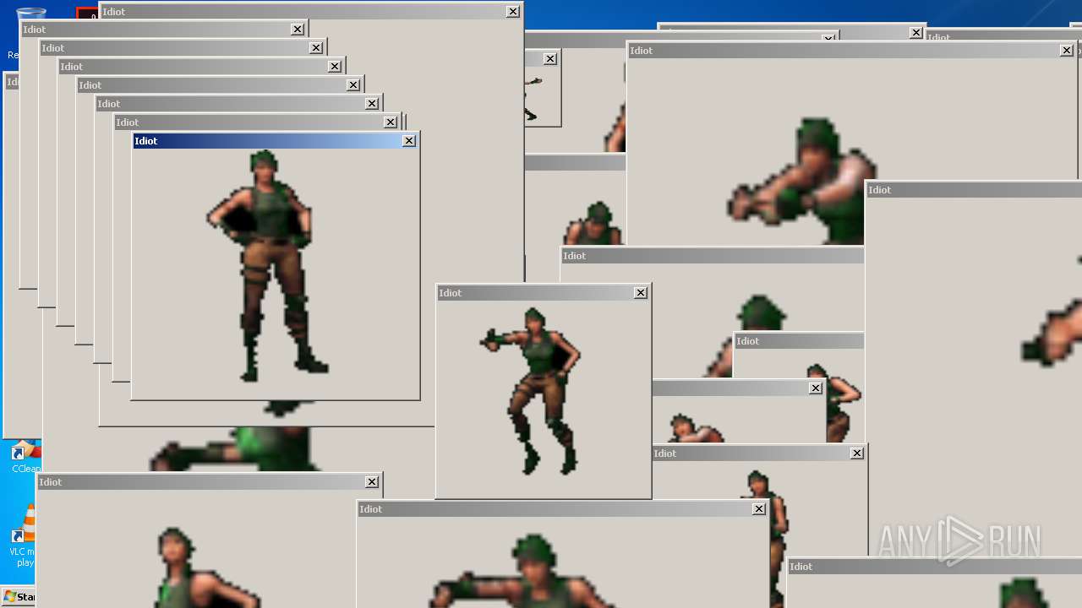This screenshot has width=1082, height=608.
Task: Close the center window with small pointing soldier
Action: 641,293
